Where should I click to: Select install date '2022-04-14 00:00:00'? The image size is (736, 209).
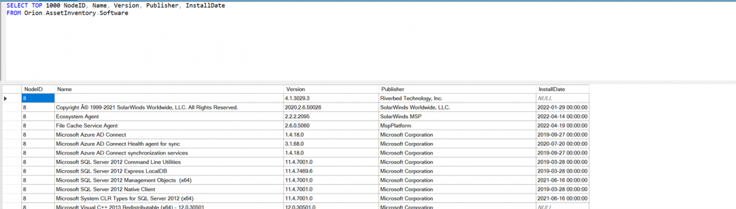(562, 117)
